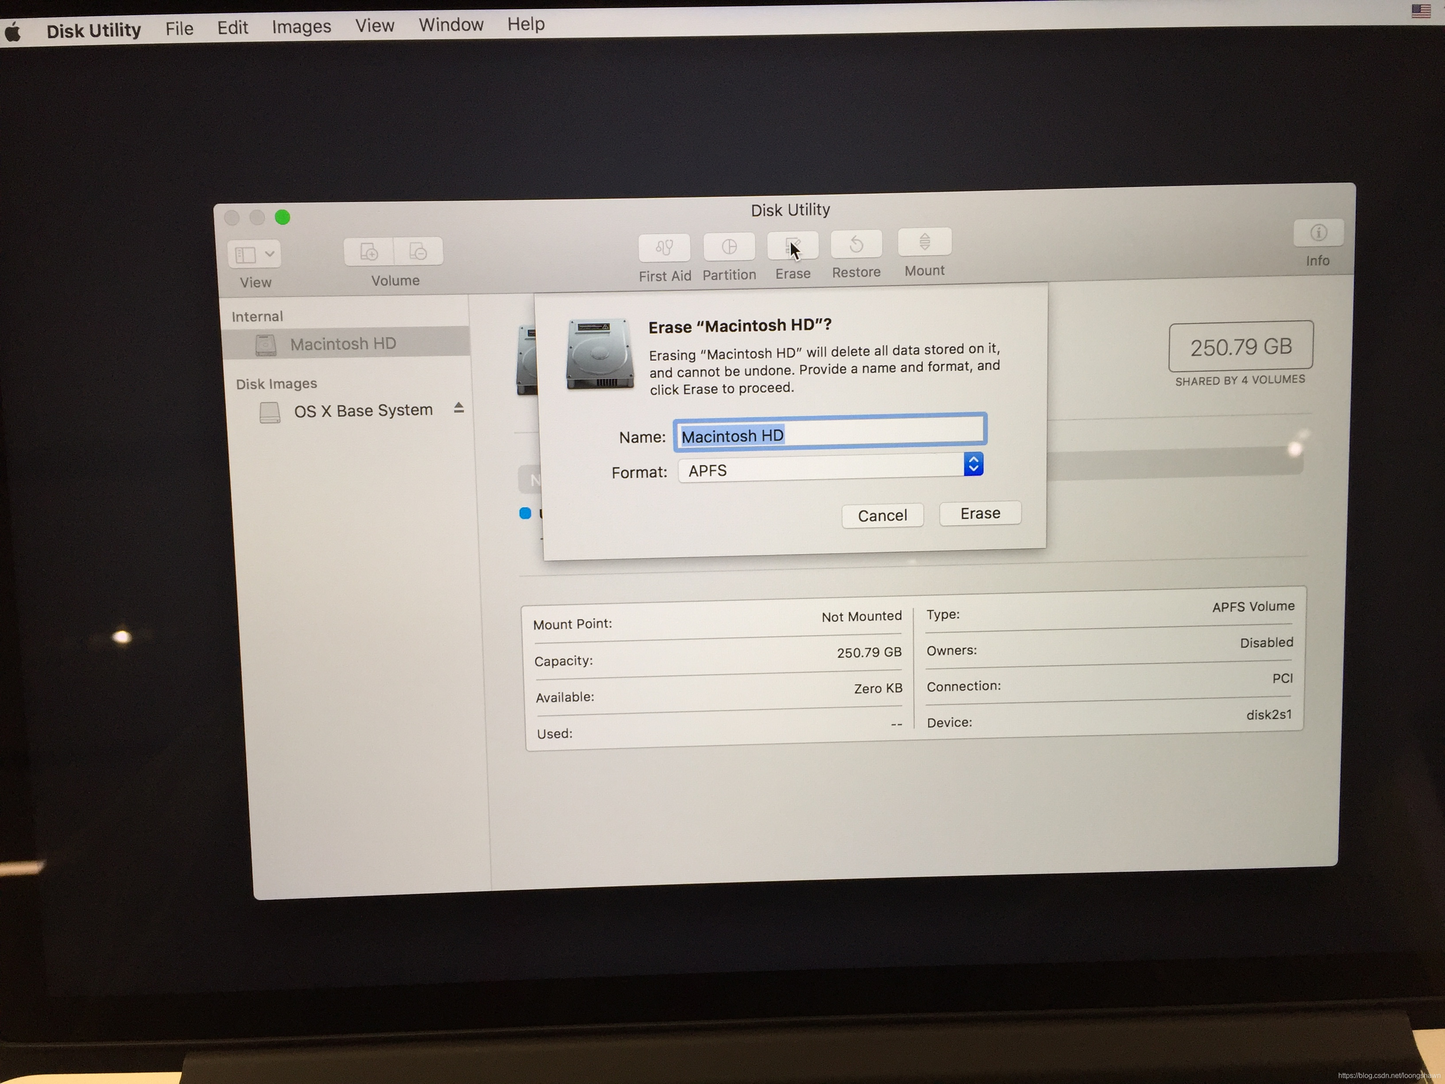Confirm with the Erase button in dialog
The height and width of the screenshot is (1084, 1445).
coord(980,514)
